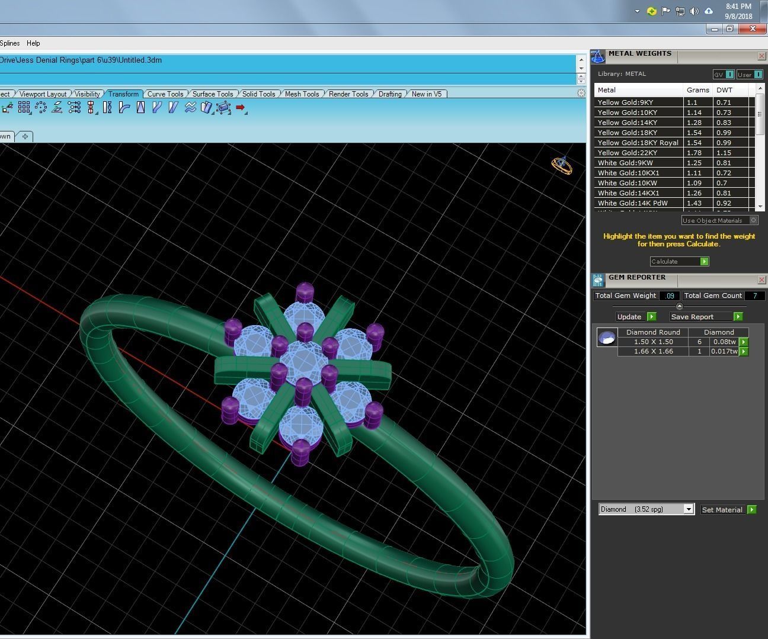This screenshot has width=768, height=639.
Task: Switch to the Visibility tab
Action: (87, 94)
